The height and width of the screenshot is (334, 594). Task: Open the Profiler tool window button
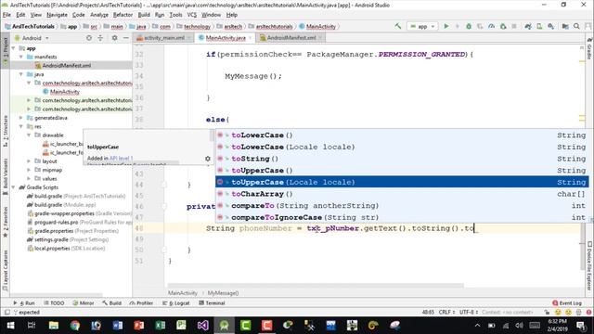[141, 303]
